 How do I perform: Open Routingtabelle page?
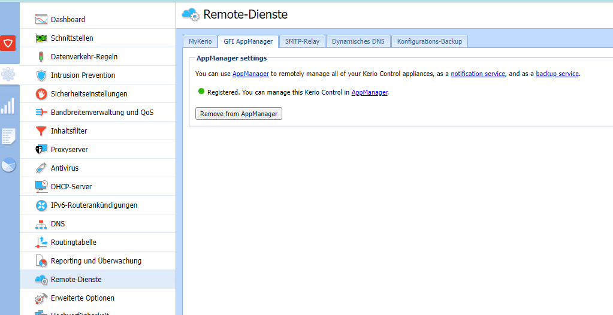(98, 243)
